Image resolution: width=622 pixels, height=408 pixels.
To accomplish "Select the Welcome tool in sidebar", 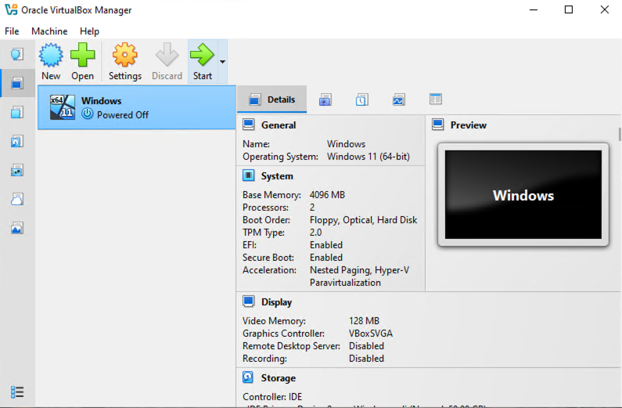I will pos(17,54).
